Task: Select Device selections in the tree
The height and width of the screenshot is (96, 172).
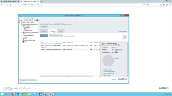Action: [x=28, y=34]
